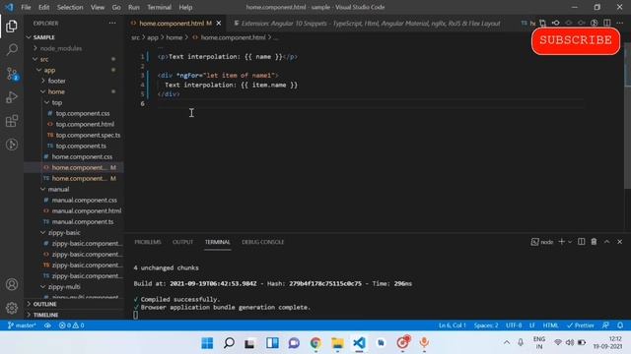Screen dimensions: 631x354
Task: Open taskbar search icon
Action: [x=229, y=343]
